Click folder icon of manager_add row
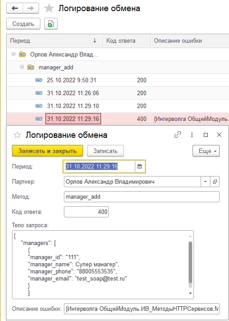This screenshot has height=321, width=229. 31,67
